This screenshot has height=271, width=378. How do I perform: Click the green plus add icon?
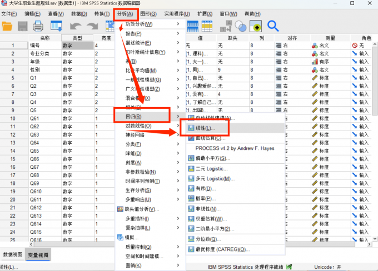[256, 26]
